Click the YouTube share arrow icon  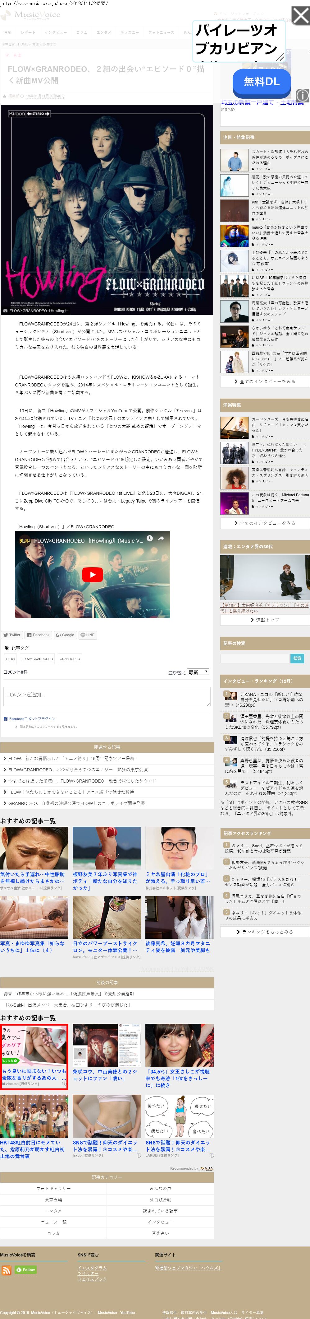coord(161,538)
